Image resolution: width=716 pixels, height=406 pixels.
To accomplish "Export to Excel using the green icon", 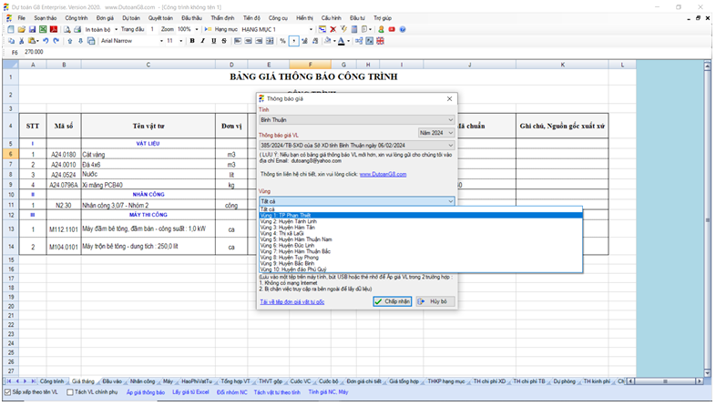I will coord(43,29).
